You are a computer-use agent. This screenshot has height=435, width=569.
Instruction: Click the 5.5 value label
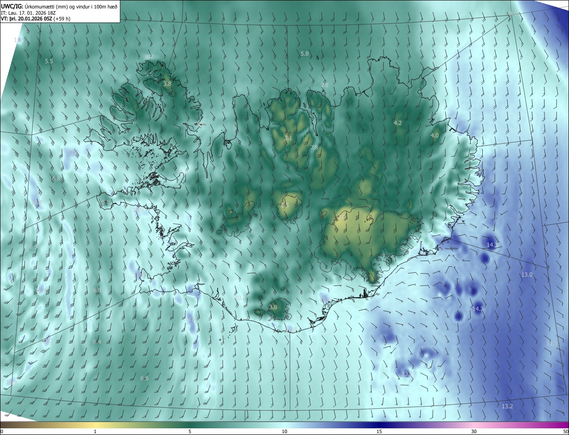pyautogui.click(x=49, y=61)
